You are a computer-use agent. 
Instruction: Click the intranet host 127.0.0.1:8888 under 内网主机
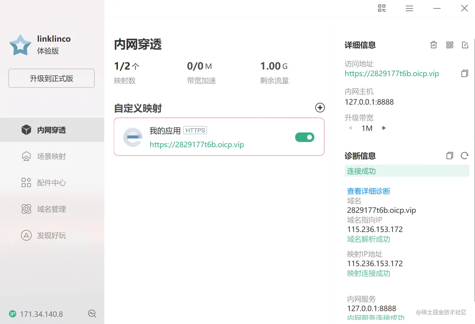click(369, 102)
